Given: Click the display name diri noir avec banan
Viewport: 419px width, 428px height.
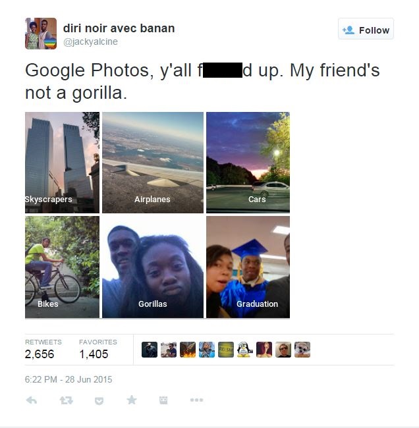Looking at the screenshot, I should [x=119, y=28].
